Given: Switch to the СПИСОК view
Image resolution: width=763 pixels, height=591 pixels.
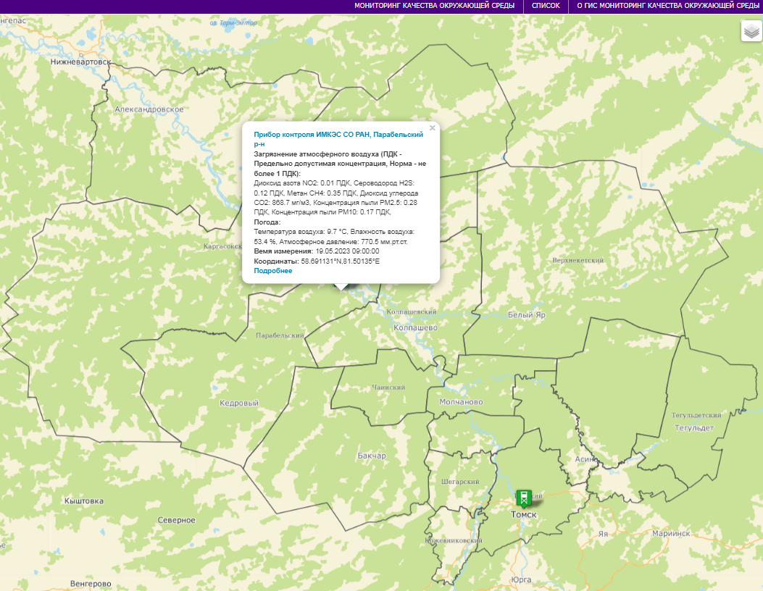Looking at the screenshot, I should coord(546,6).
